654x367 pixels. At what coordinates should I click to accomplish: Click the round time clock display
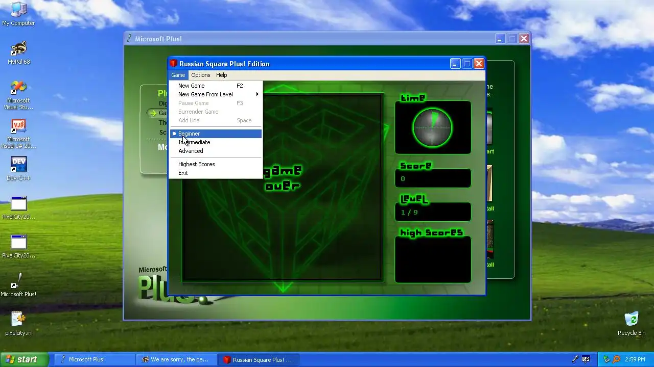[432, 127]
